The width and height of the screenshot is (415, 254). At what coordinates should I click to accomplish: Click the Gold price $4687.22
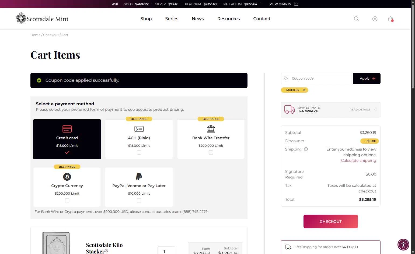142,4
